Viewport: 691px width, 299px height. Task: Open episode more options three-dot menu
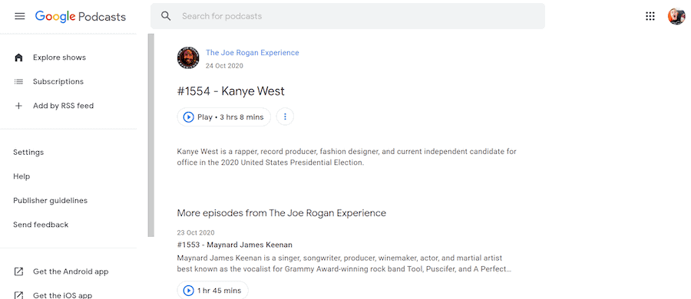click(x=285, y=117)
